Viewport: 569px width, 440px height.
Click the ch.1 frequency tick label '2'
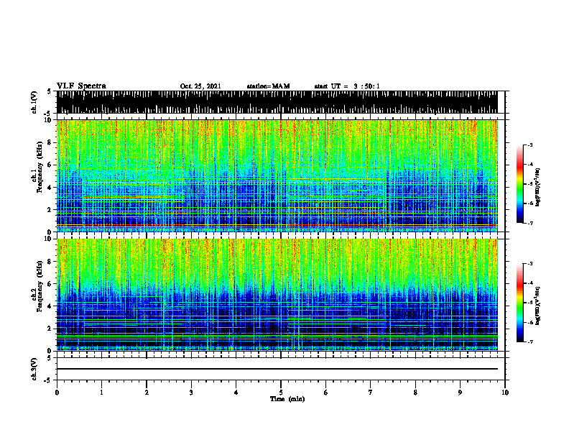[x=50, y=209]
